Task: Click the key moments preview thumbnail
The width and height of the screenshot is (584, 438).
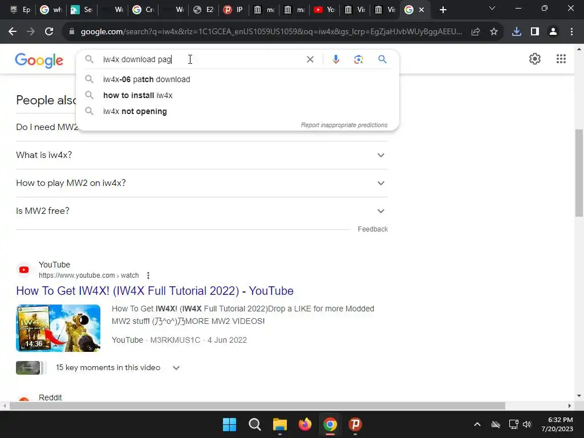Action: 28,368
